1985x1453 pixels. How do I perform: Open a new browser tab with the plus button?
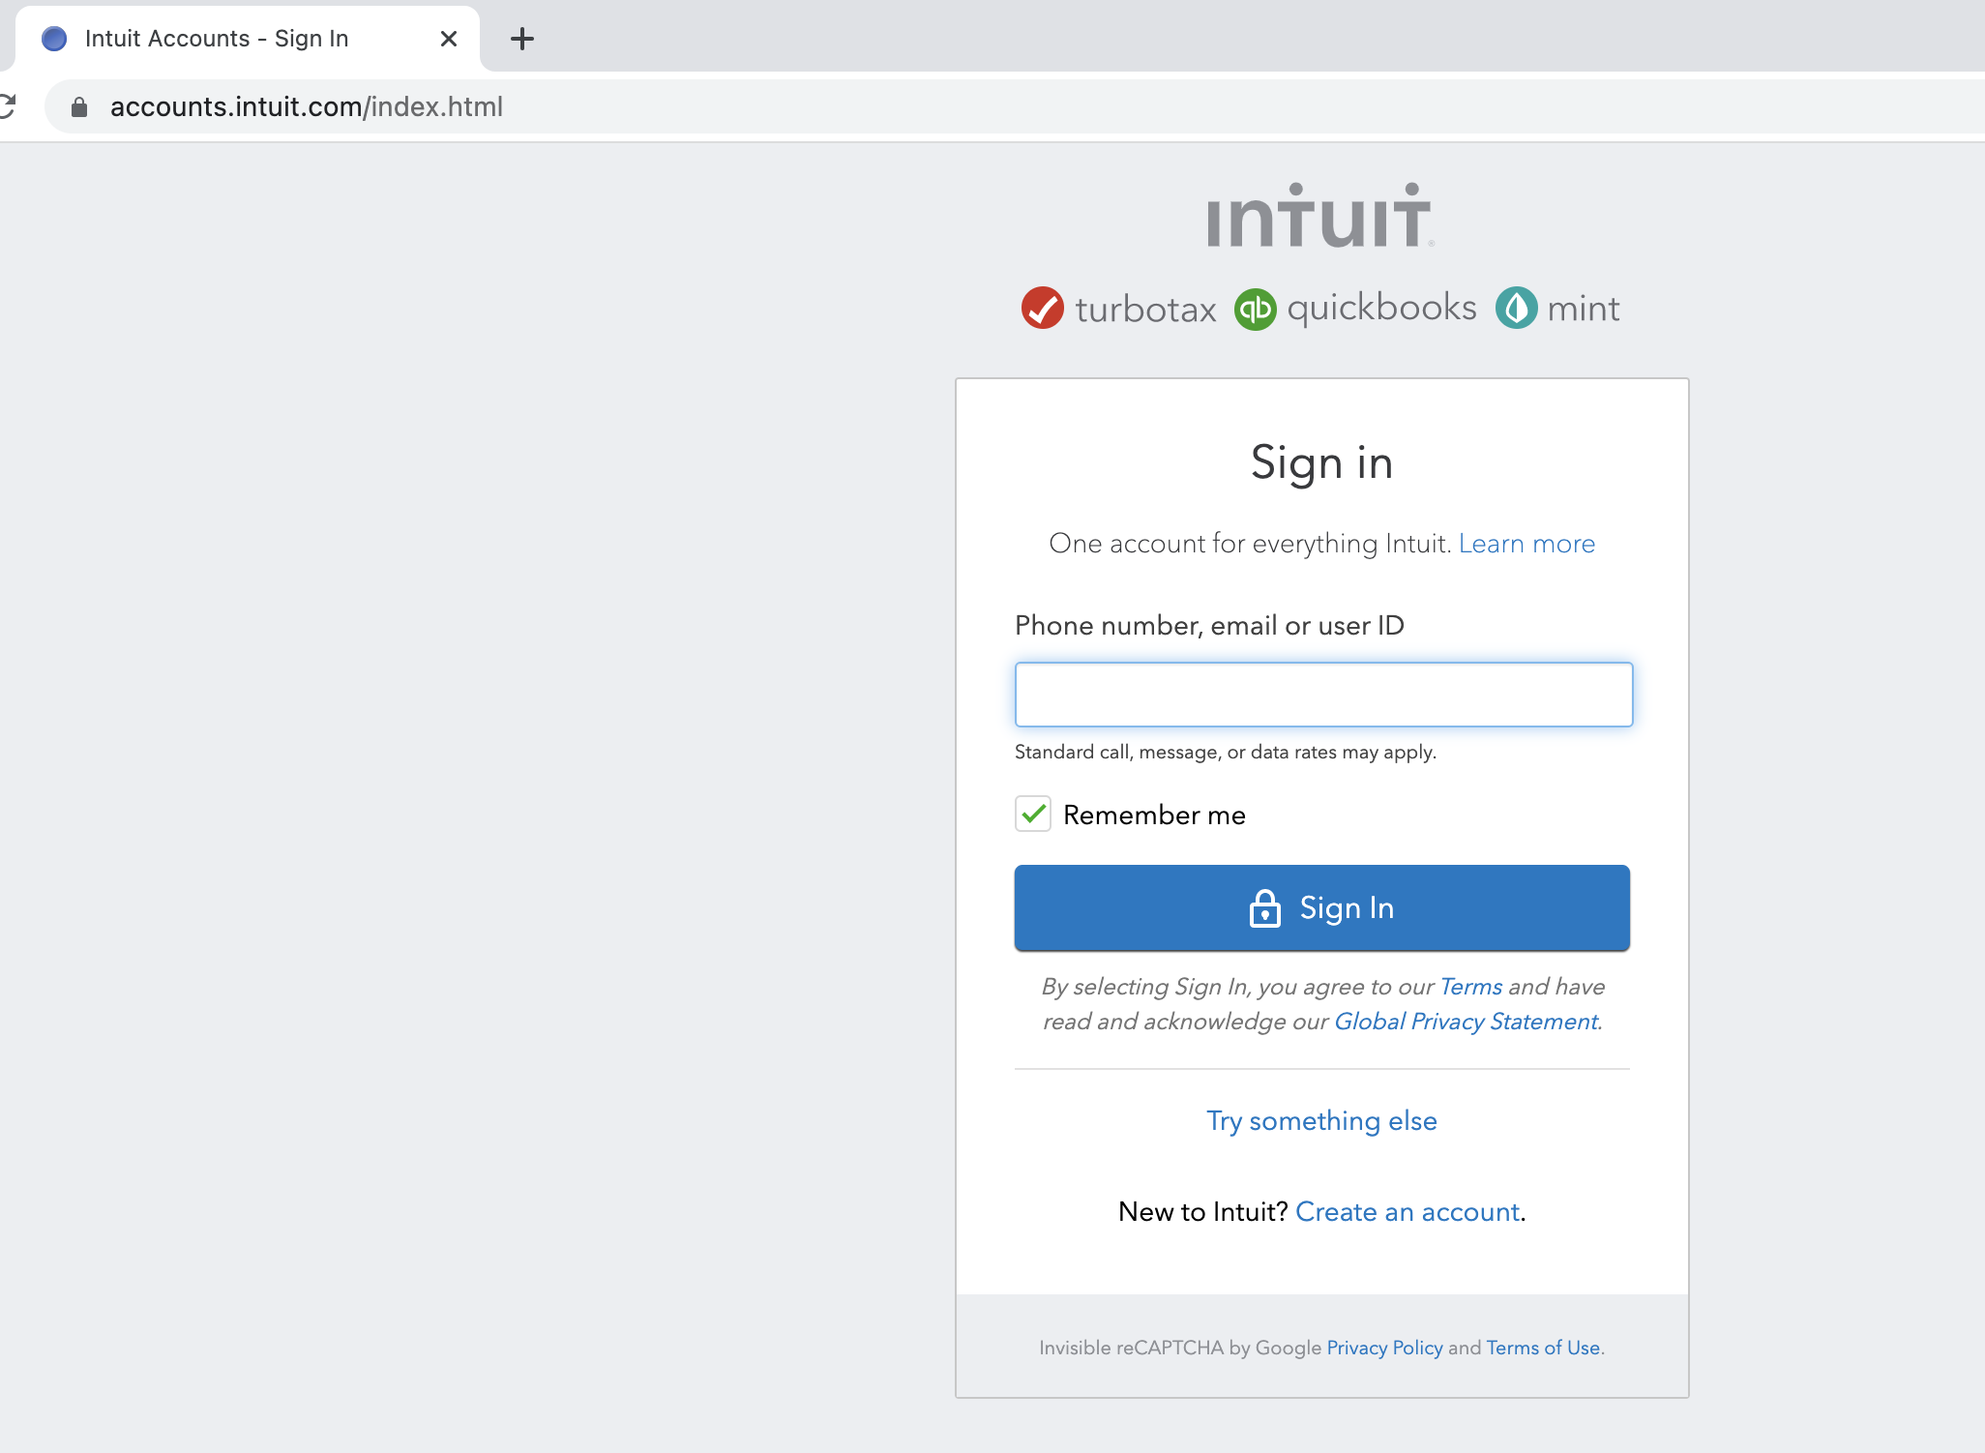pyautogui.click(x=522, y=39)
